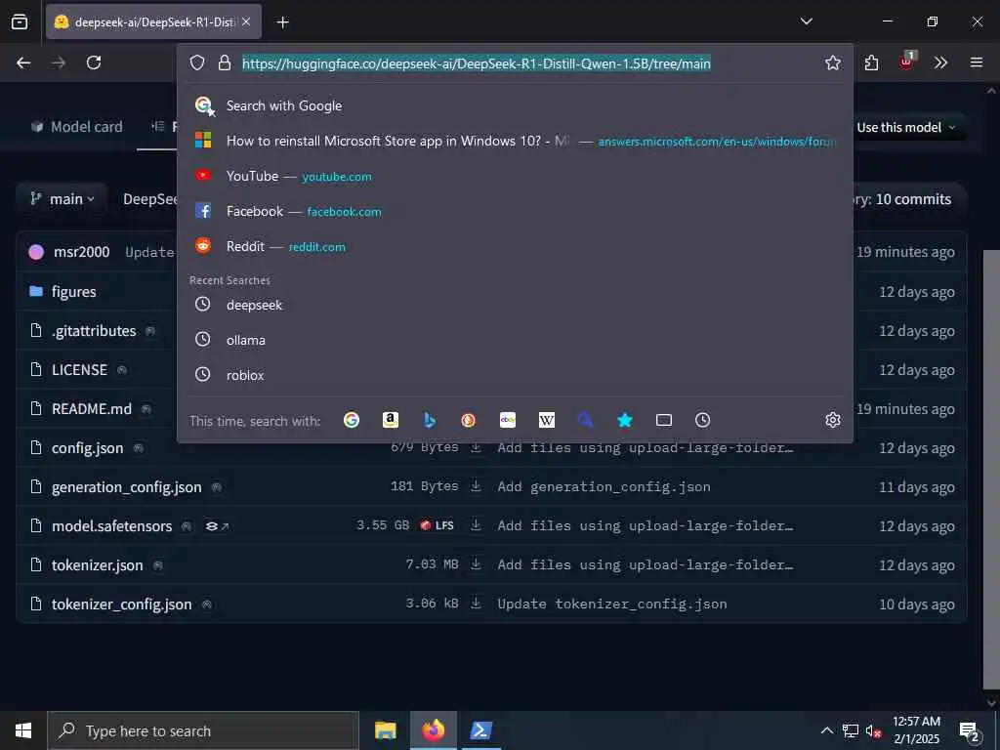Open Firefox View tab overview icon
This screenshot has width=1000, height=750.
pos(20,21)
